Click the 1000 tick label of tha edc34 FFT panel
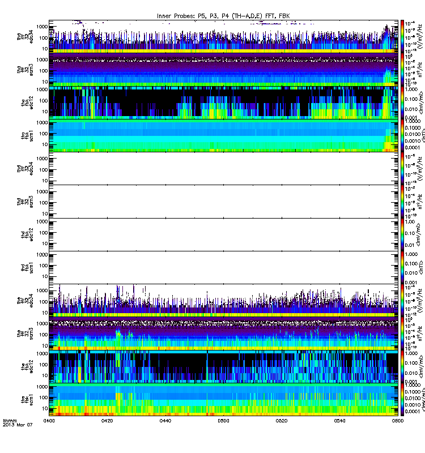The width and height of the screenshot is (425, 453). tap(42, 27)
